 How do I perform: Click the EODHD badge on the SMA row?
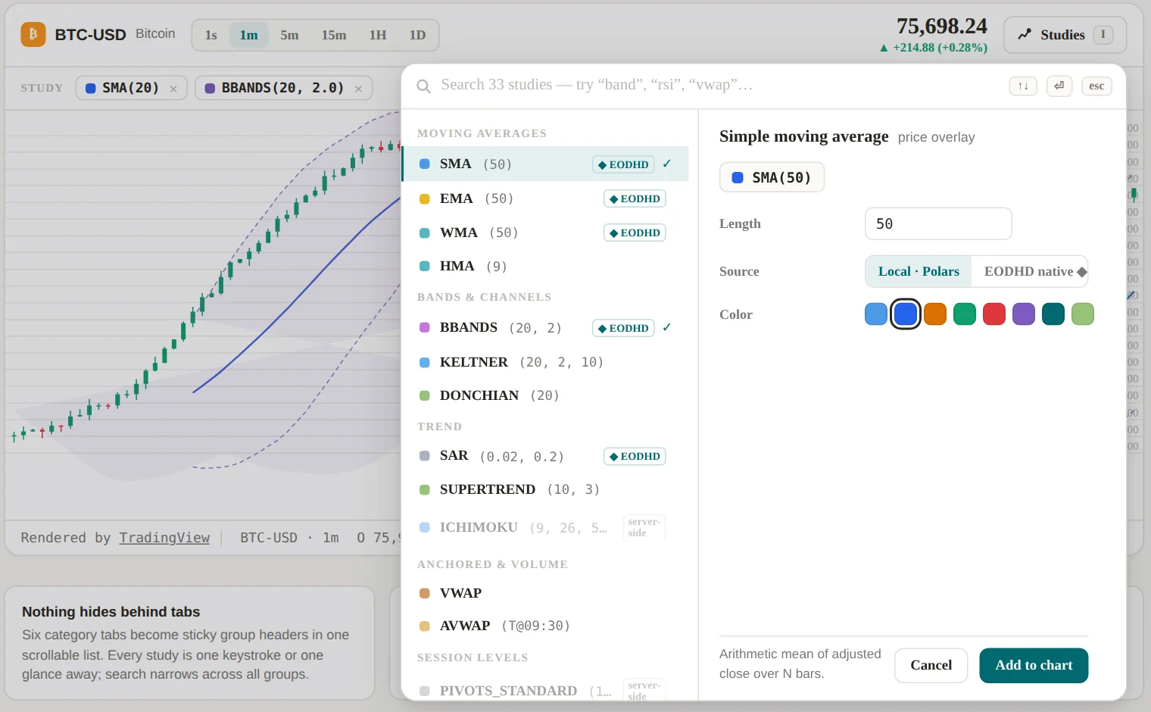click(x=623, y=164)
